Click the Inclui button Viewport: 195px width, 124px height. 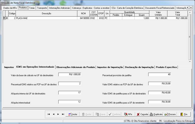click(72, 114)
